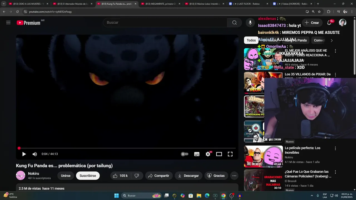Mute the video volume
Screen dimensions: 356x200
(x=34, y=154)
